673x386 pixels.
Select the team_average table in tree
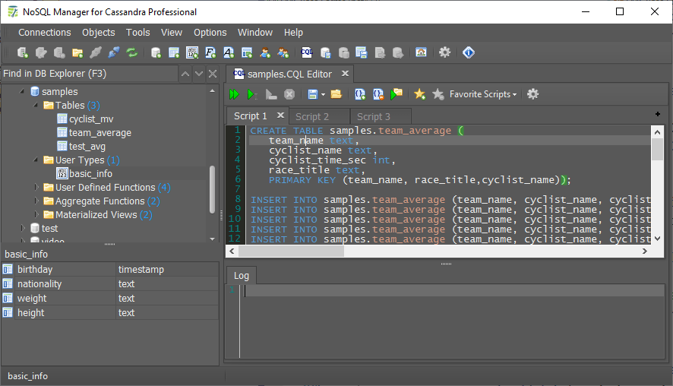[x=100, y=133]
